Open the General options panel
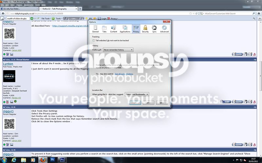 tap(95, 29)
